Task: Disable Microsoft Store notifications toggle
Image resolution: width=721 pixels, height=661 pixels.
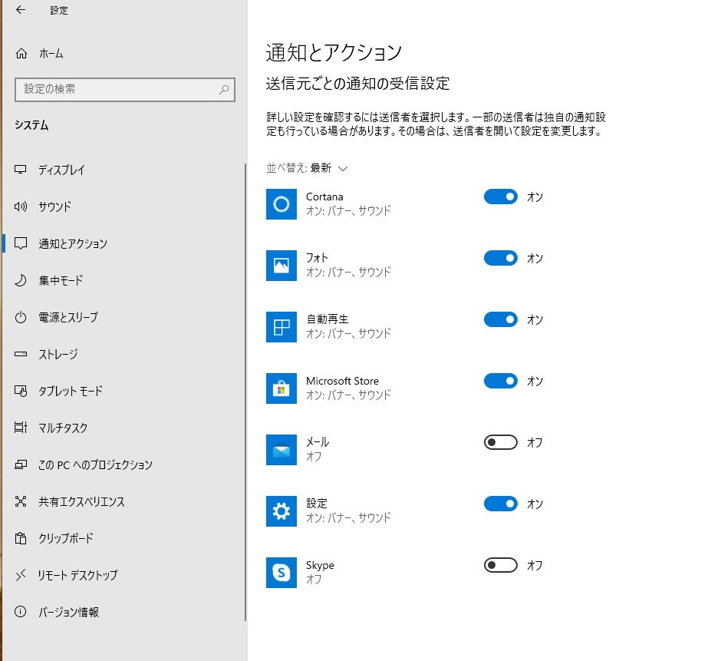Action: point(501,381)
